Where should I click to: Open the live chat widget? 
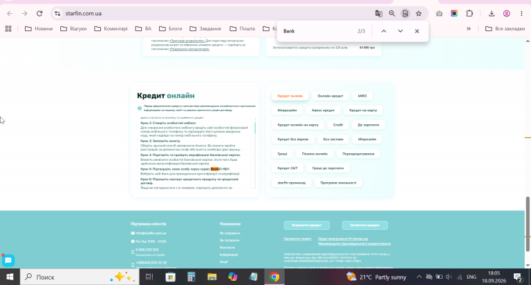click(x=8, y=260)
